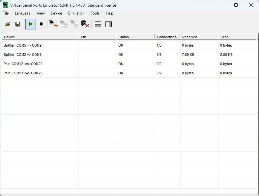Open the Language menu

coord(22,13)
